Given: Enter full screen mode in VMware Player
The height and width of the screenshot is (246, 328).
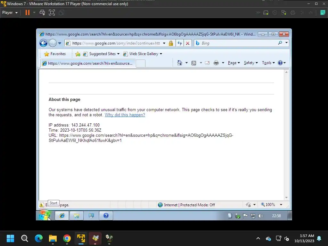Looking at the screenshot, I should 52,12.
